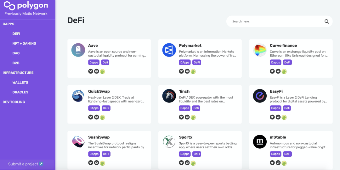Image resolution: width=340 pixels, height=170 pixels.
Task: Click Curve finance's CoinGecko icon
Action: click(284, 72)
